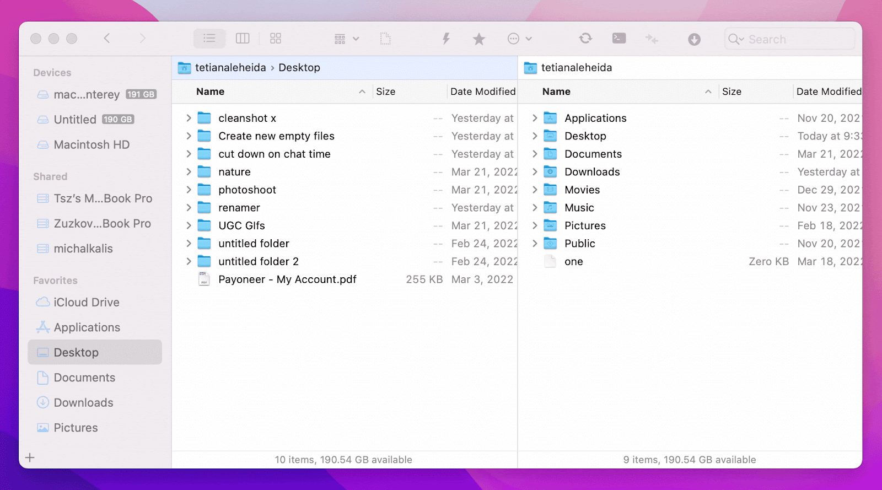Open the terminal toolbar icon
Viewport: 882px width, 490px height.
[619, 38]
